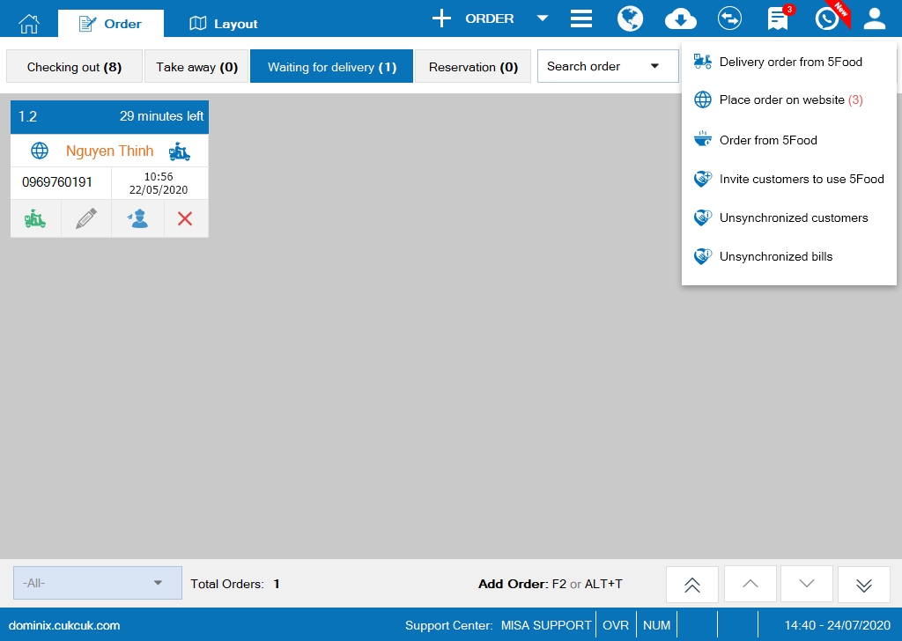Select the Checking out (8) tab
902x641 pixels.
[x=74, y=67]
